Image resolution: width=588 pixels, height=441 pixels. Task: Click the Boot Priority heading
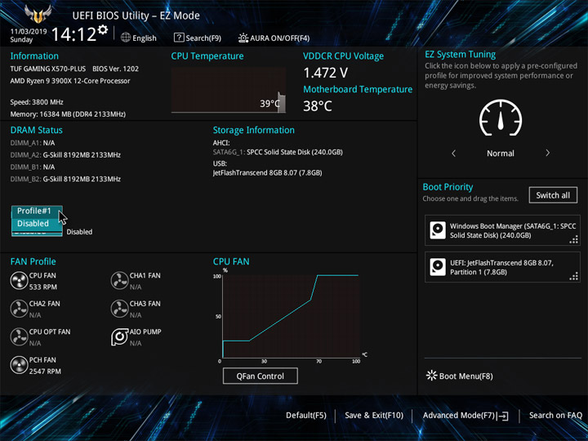click(448, 187)
